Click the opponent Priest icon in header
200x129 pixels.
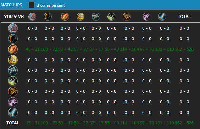(96, 17)
